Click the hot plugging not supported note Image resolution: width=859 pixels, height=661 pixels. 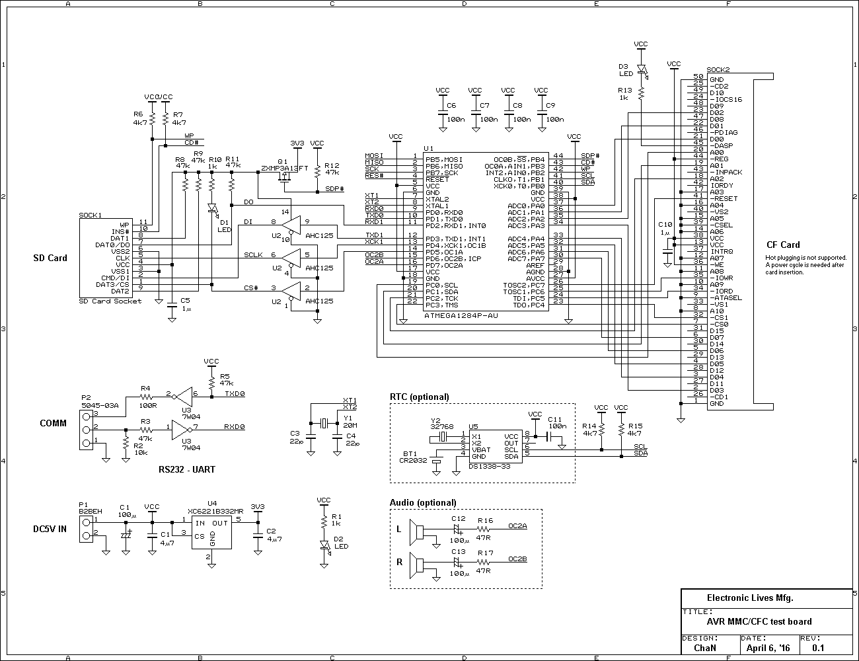805,265
